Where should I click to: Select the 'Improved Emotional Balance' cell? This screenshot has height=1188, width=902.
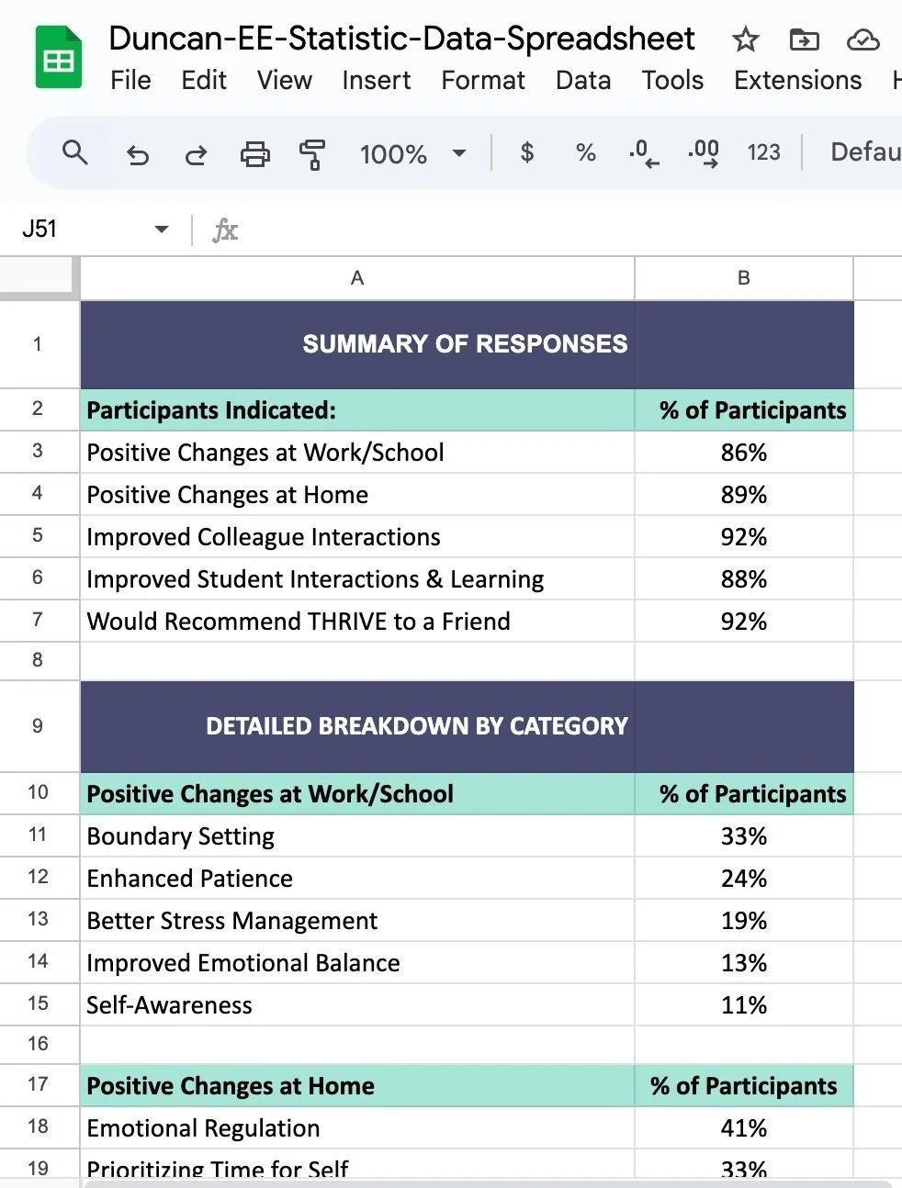[357, 963]
